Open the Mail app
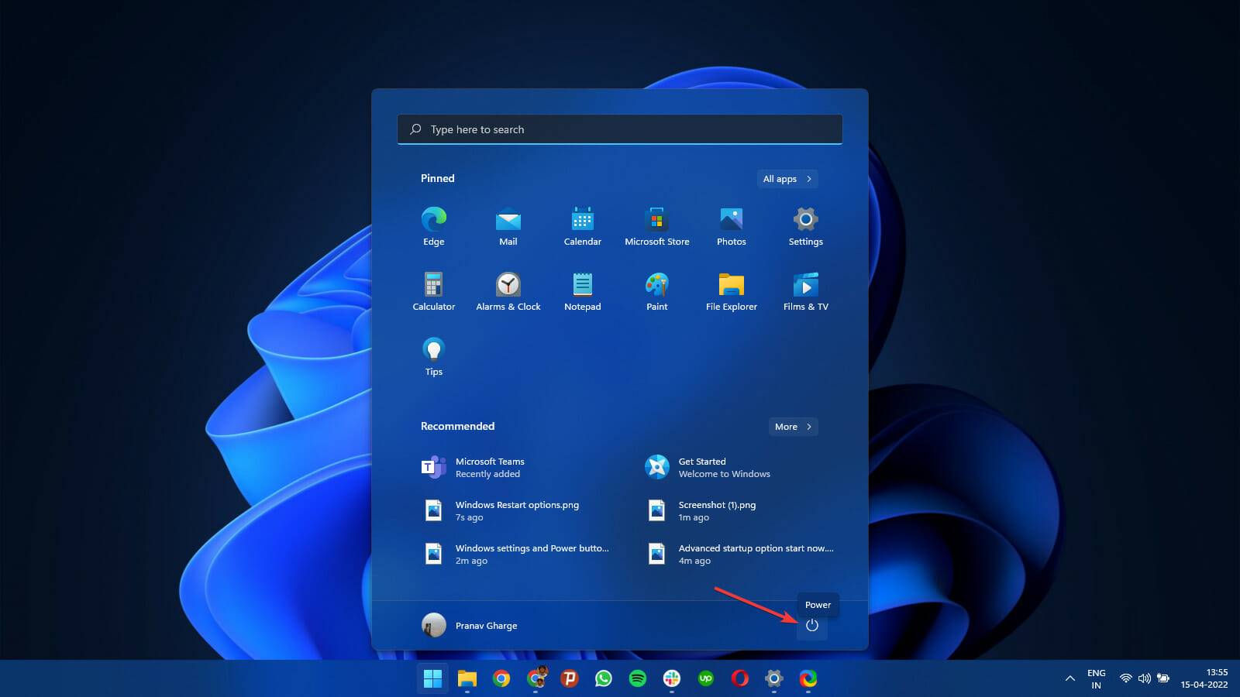This screenshot has width=1240, height=697. click(x=508, y=225)
